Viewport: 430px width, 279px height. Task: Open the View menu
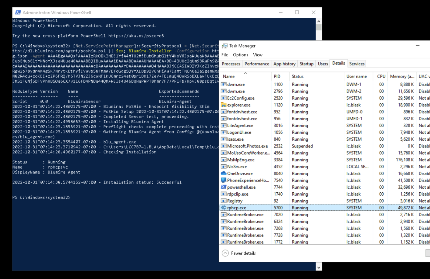pyautogui.click(x=257, y=55)
